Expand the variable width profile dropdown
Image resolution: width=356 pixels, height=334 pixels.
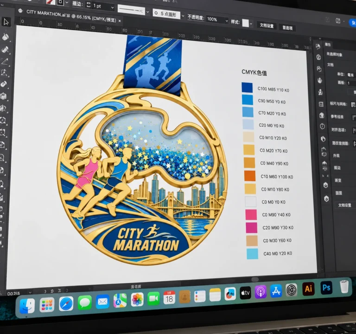point(147,12)
